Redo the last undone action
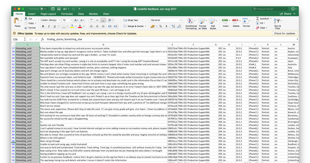 point(74,9)
